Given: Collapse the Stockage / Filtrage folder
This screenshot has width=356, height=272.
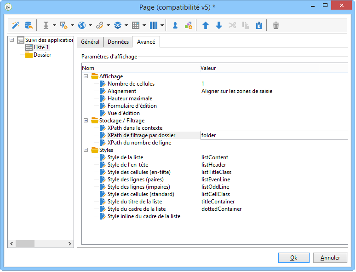Looking at the screenshot, I should 86,121.
